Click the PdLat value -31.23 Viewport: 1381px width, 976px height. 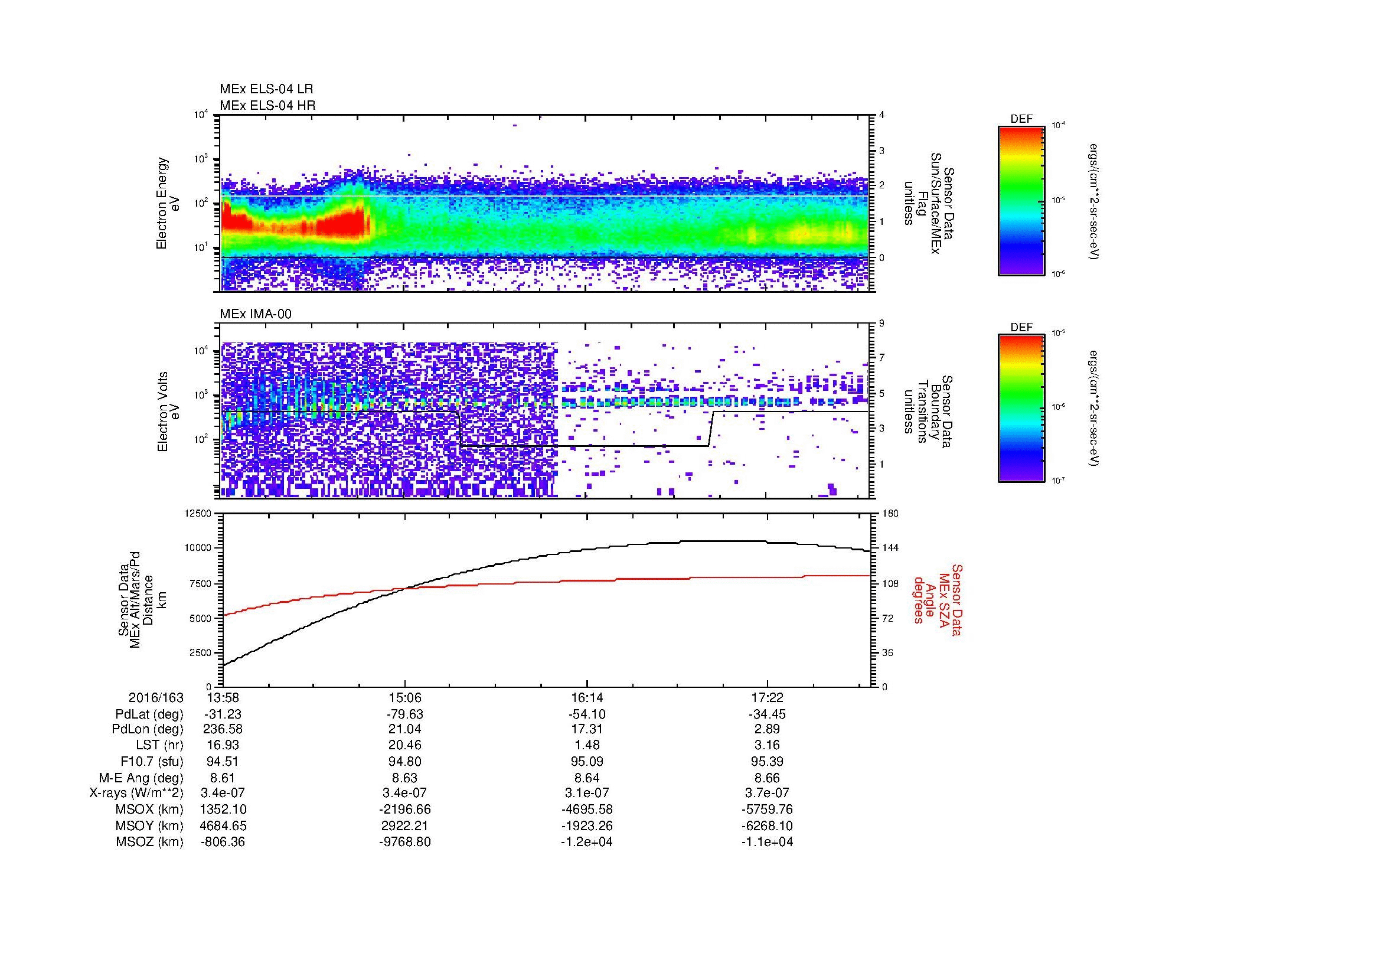click(223, 714)
